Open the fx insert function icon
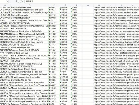This screenshot has height=105, width=139. [22, 1]
